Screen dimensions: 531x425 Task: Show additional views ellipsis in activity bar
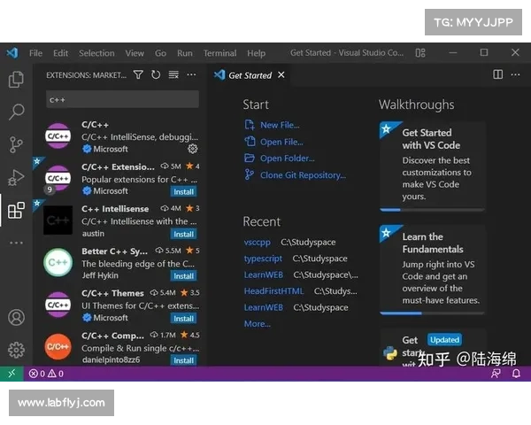16,243
